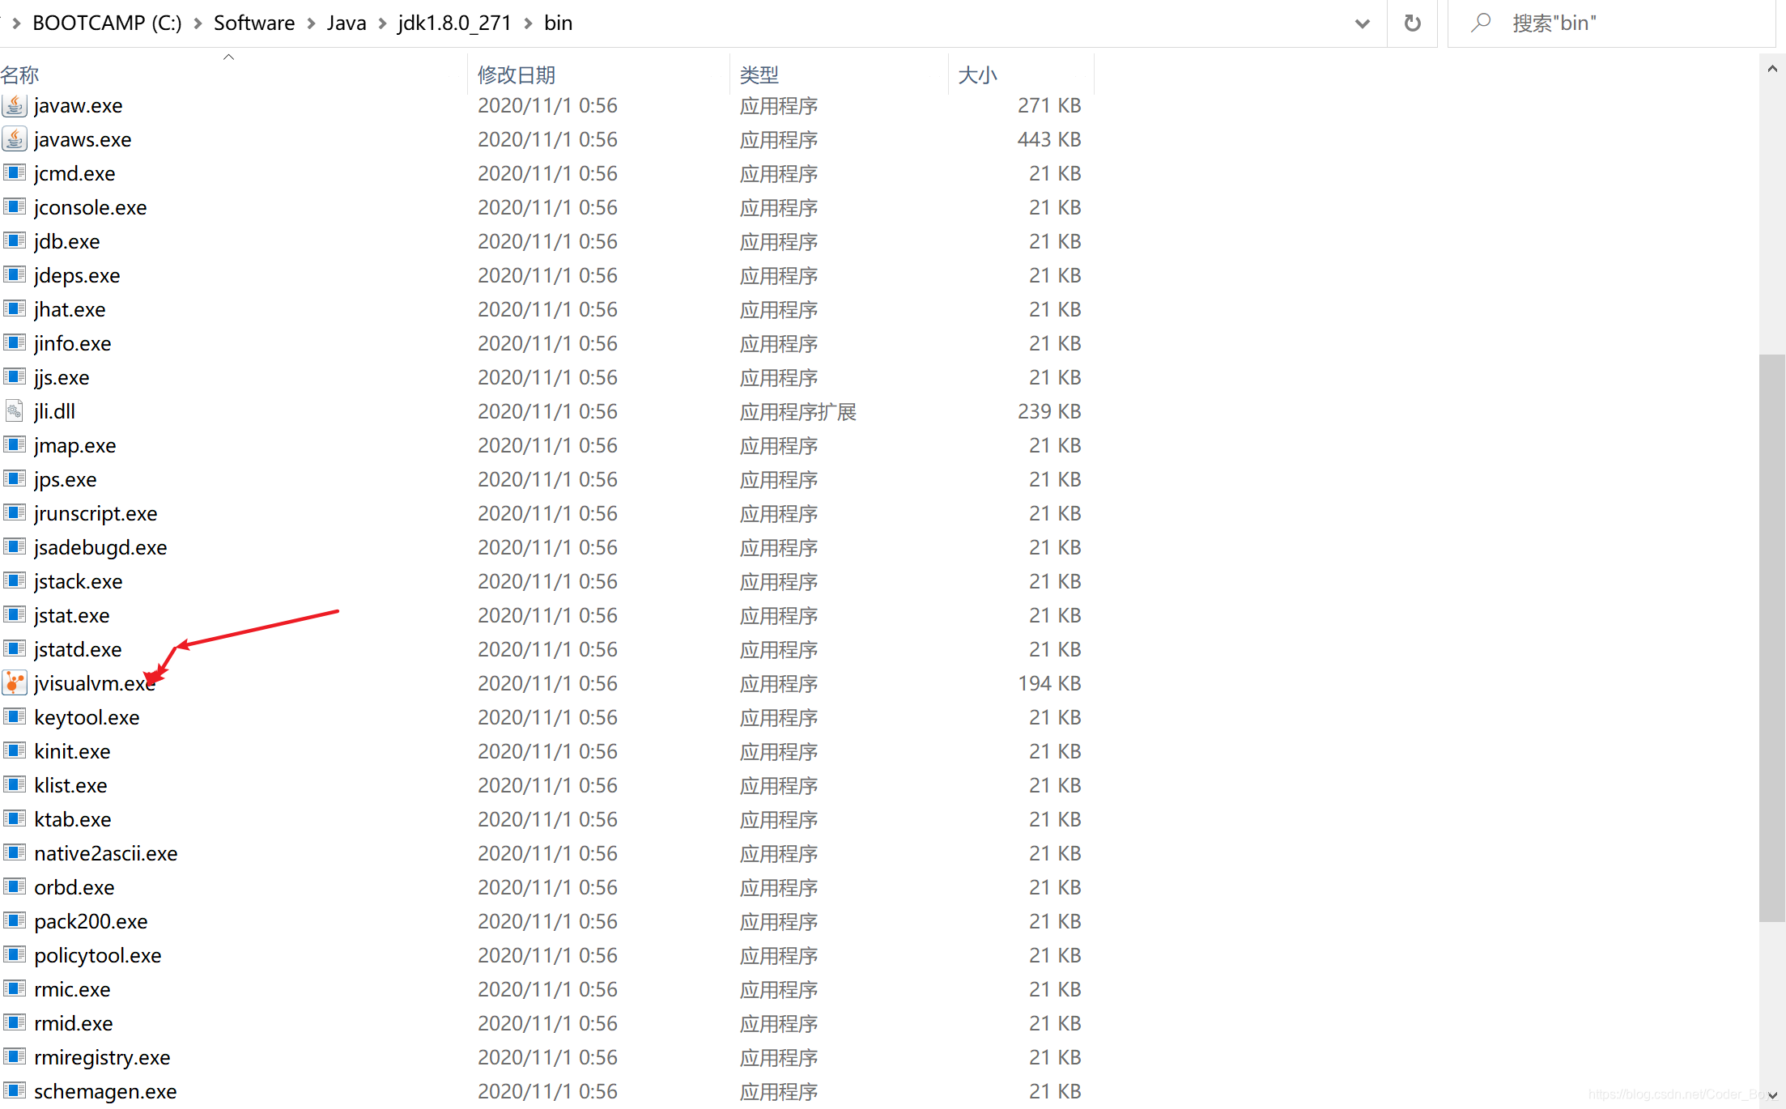Click the search magnifier icon

coord(1481,23)
